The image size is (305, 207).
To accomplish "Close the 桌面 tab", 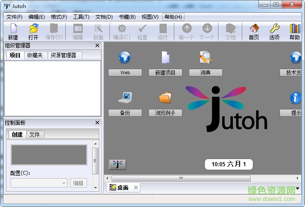I will click(x=136, y=187).
